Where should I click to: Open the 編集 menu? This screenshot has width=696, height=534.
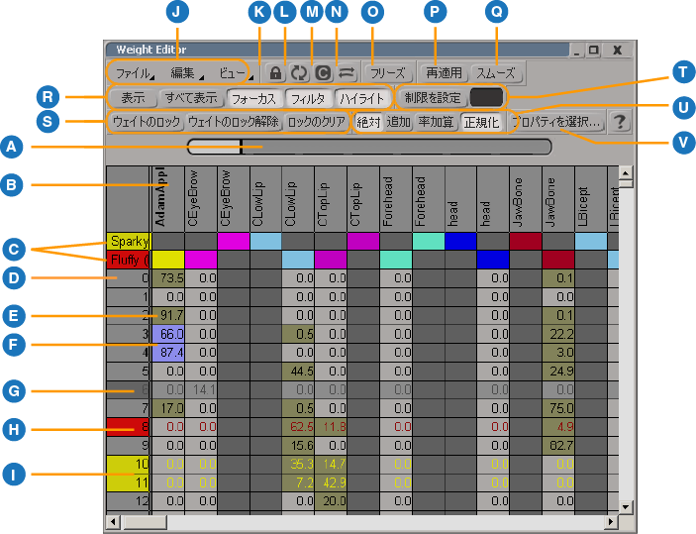click(185, 73)
